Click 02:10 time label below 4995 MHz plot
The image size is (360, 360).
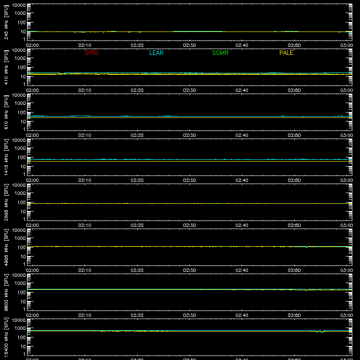click(x=85, y=270)
